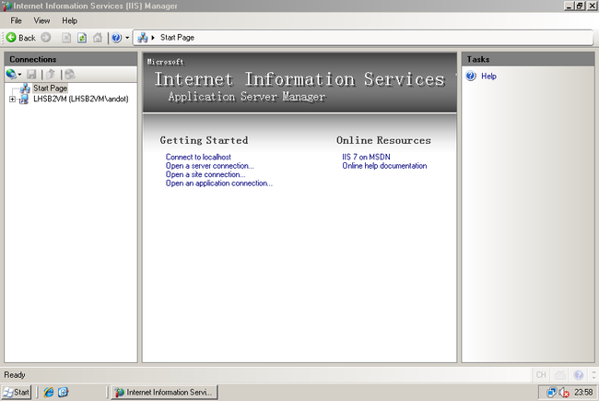Click the address bar server icon

pos(143,38)
